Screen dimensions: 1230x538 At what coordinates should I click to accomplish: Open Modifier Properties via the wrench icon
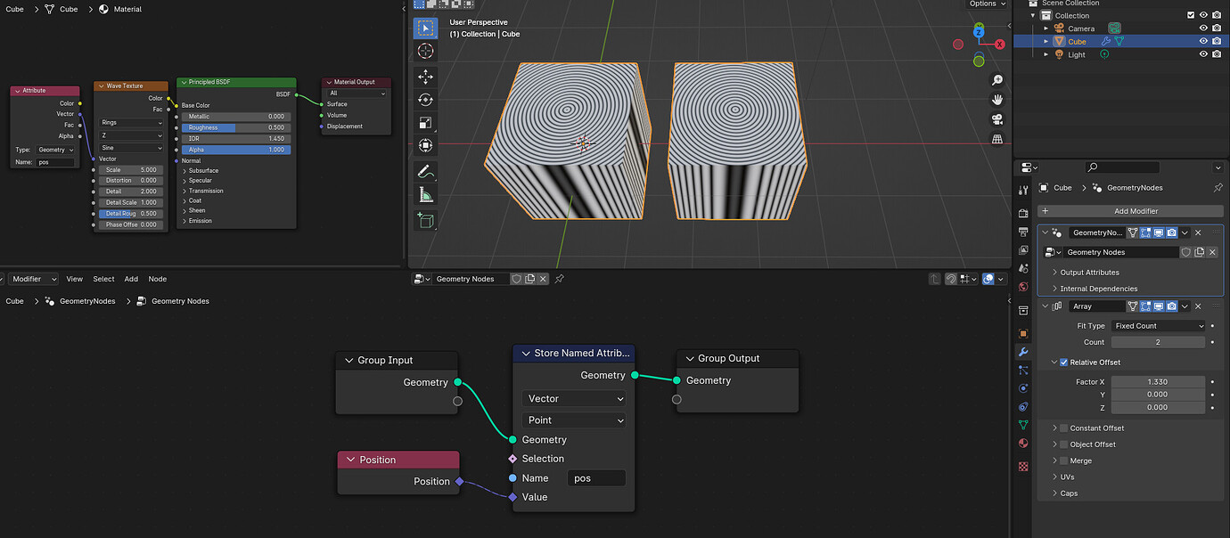coord(1022,351)
